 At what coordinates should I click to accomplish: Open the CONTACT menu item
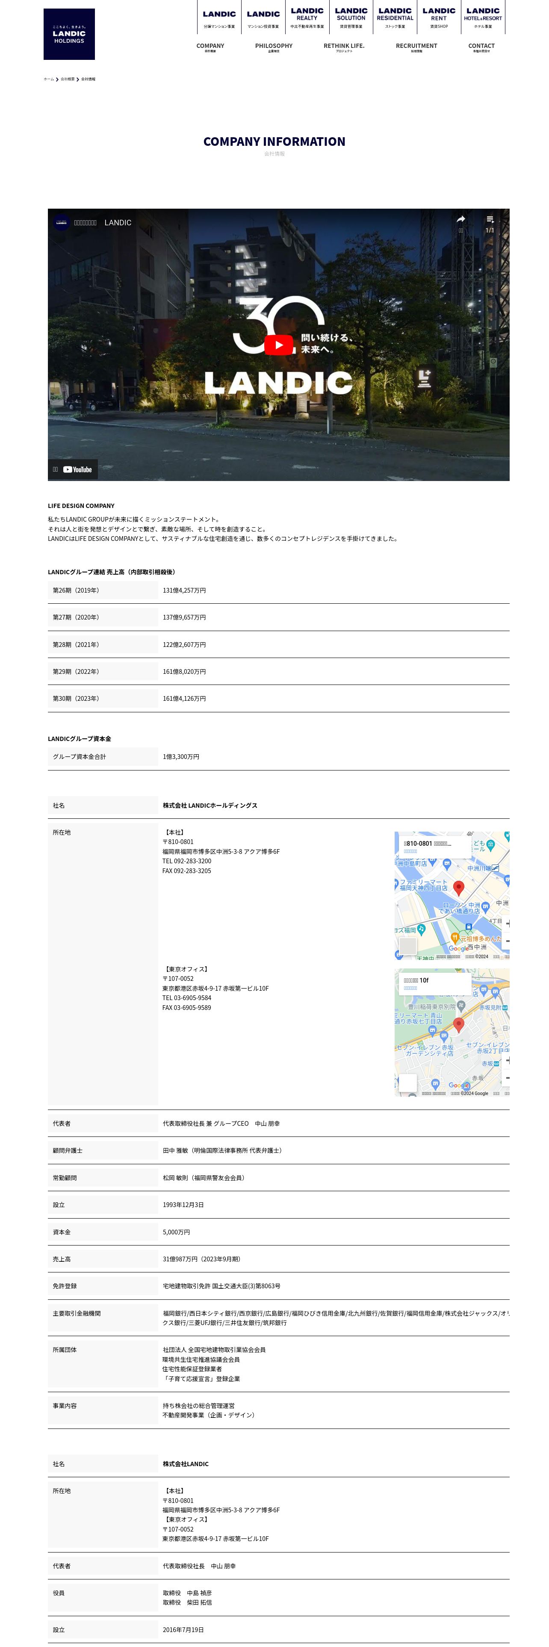[x=481, y=47]
